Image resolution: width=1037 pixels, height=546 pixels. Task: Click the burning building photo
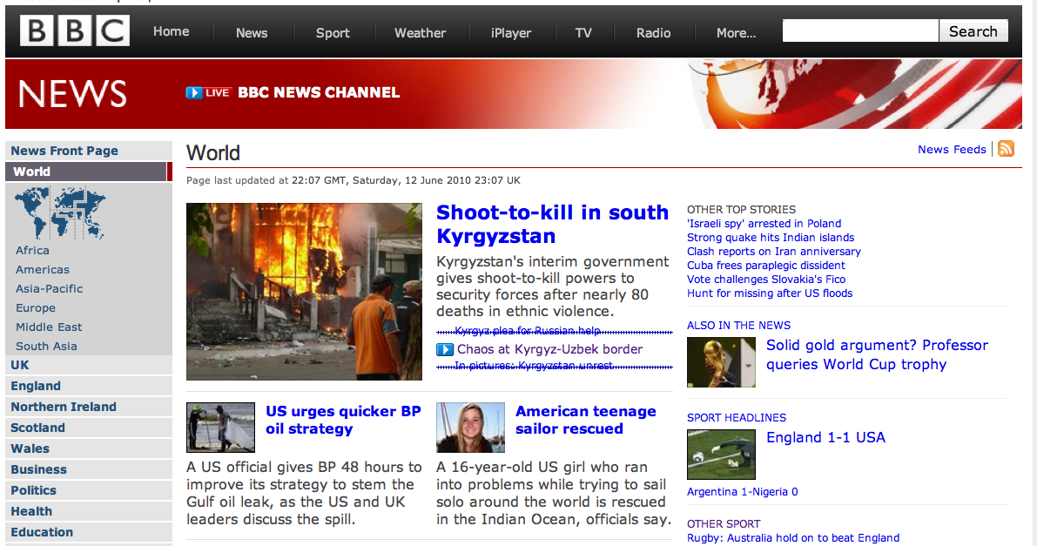pos(304,292)
